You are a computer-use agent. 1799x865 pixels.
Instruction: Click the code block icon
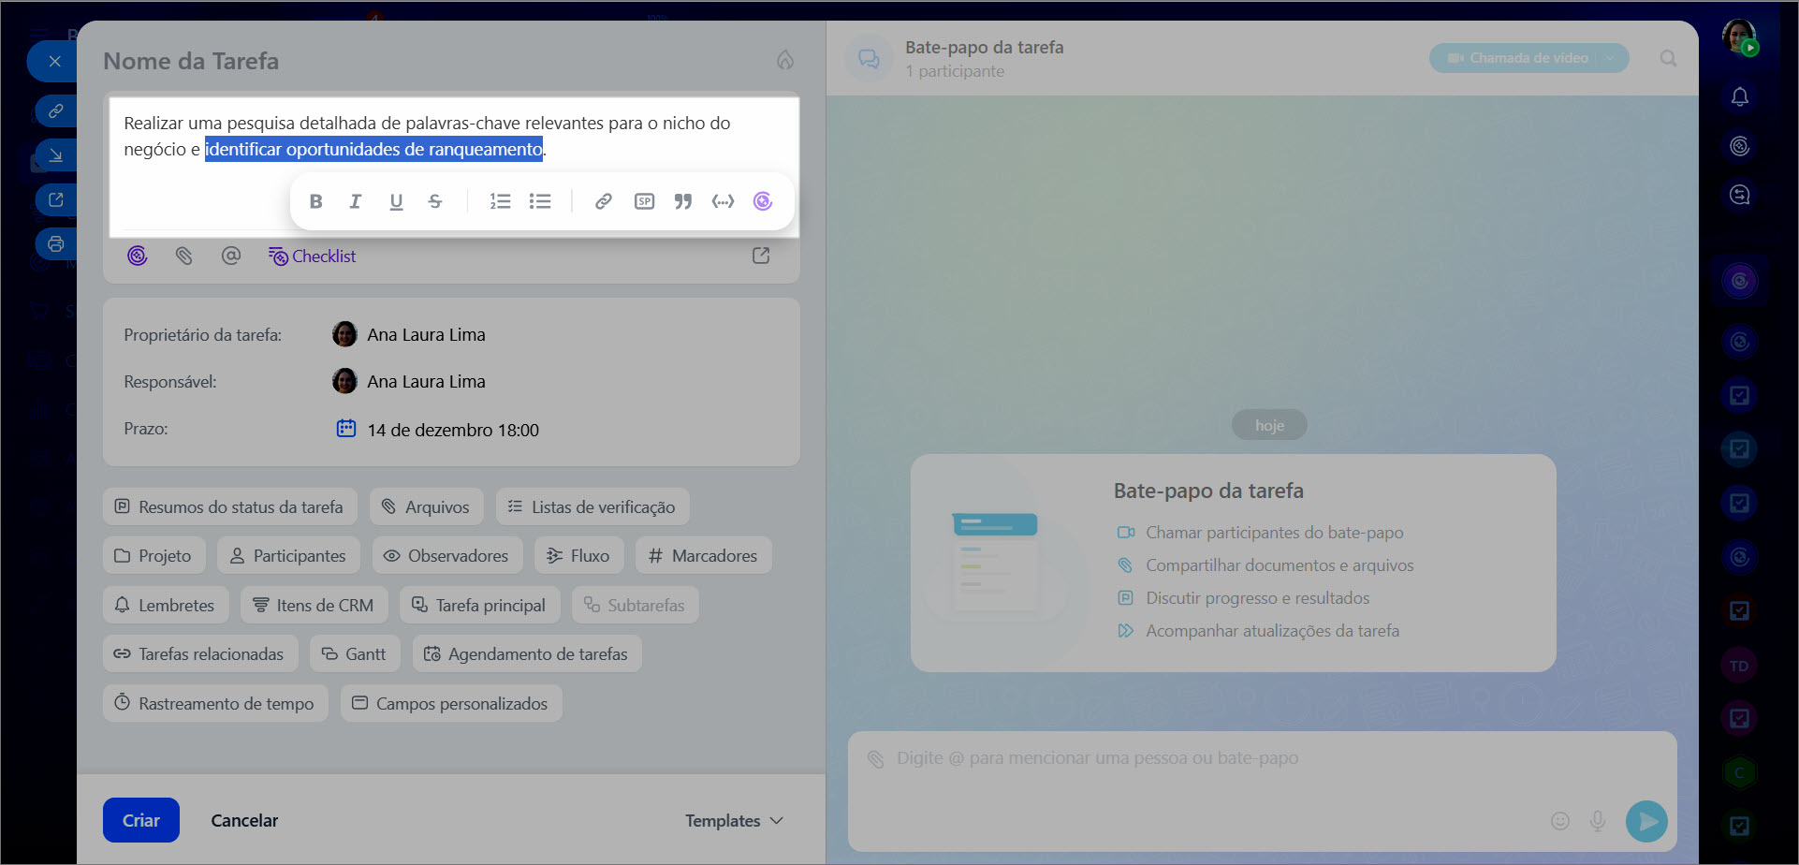(x=723, y=201)
